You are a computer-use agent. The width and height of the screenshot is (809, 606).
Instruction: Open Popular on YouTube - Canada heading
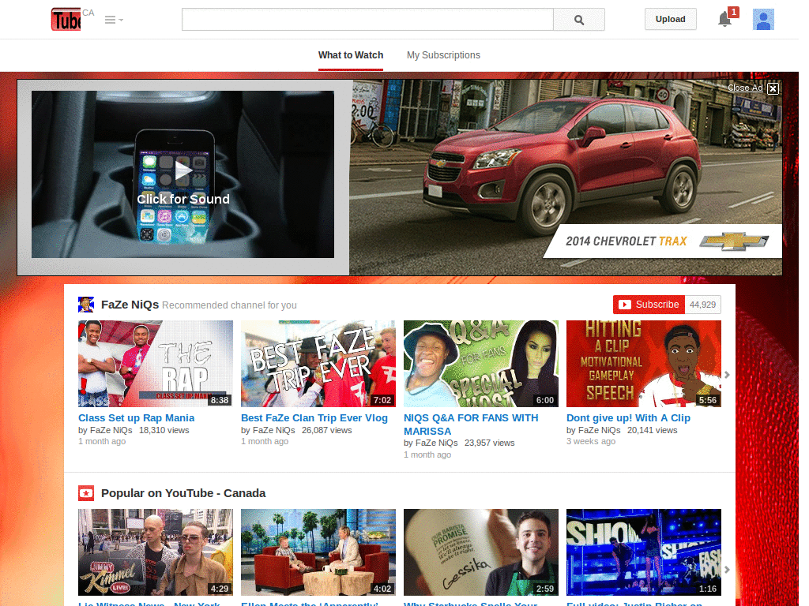click(x=183, y=493)
